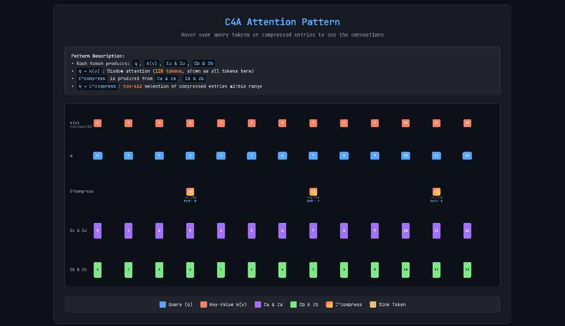Click the "q → k(v)" code tag
The height and width of the screenshot is (326, 565).
point(89,71)
